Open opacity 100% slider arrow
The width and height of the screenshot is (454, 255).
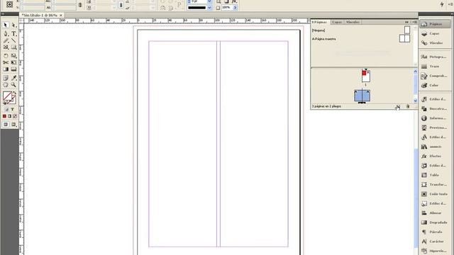pyautogui.click(x=235, y=8)
